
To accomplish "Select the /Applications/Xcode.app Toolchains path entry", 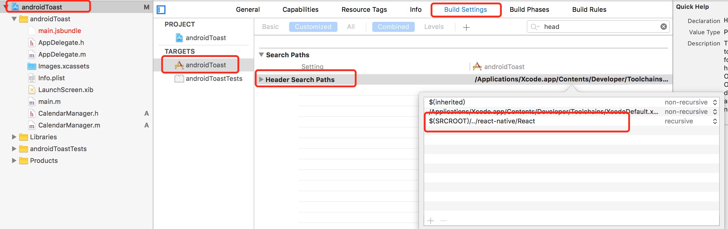I will (x=543, y=112).
